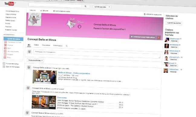Click the Gérer les abonnements icon
Image resolution: width=196 pixels, height=117 pixels.
(x=4, y=67)
